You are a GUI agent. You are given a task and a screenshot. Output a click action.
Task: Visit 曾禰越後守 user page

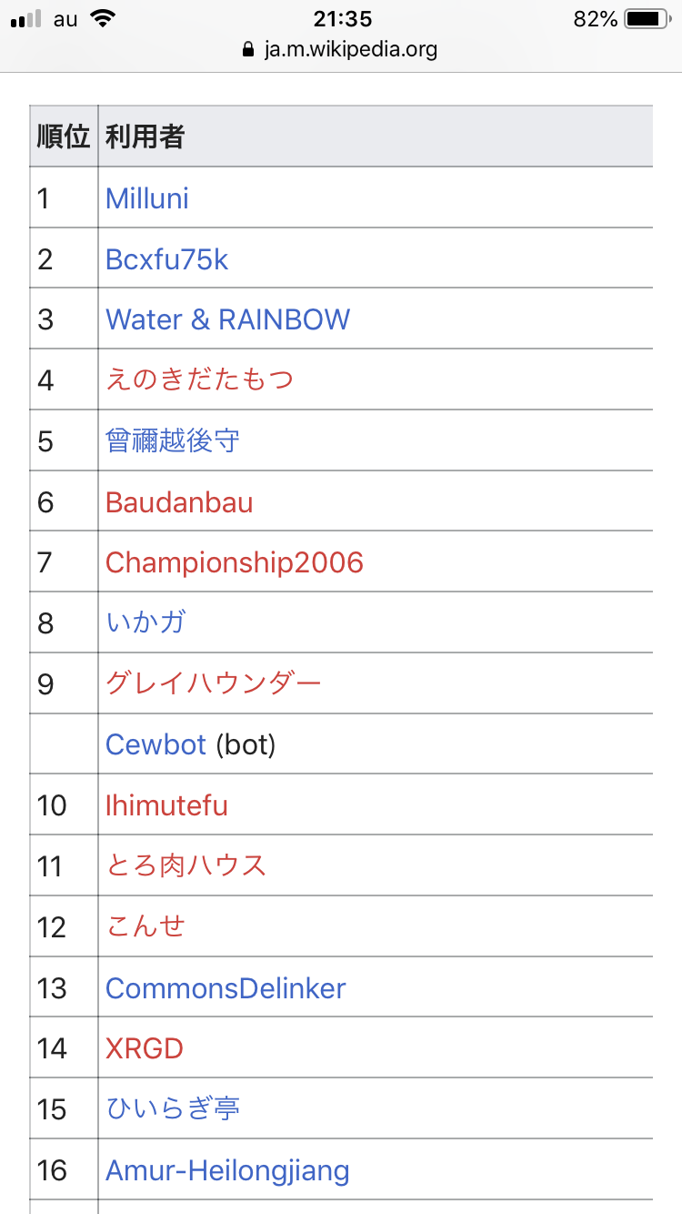pyautogui.click(x=173, y=441)
